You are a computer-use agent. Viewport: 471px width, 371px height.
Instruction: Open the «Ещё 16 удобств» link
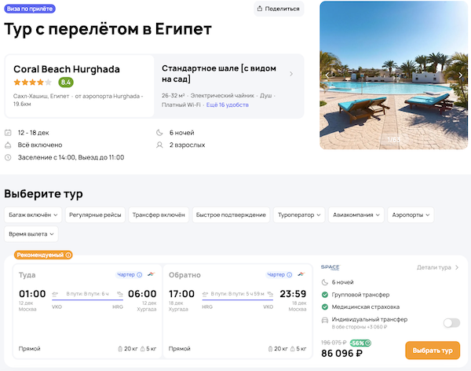(227, 104)
